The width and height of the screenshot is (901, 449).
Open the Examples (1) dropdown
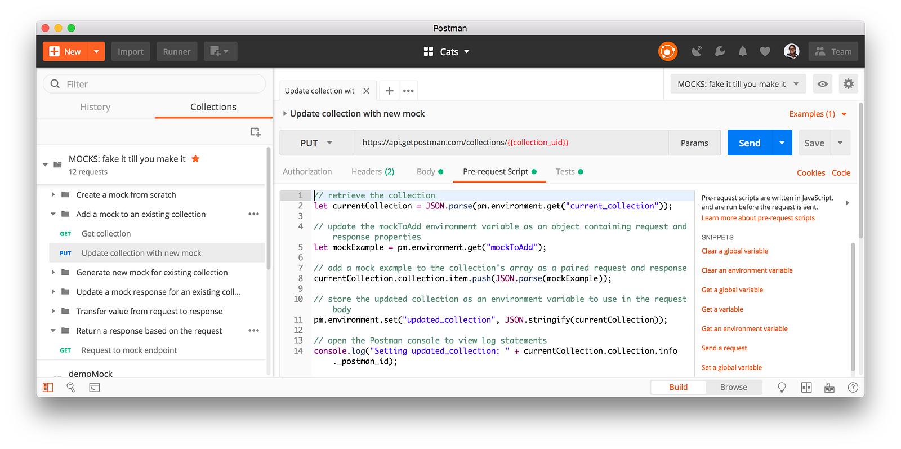click(x=818, y=114)
